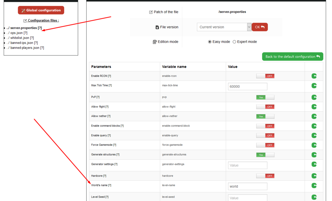Click Back to the default configuration button
The image size is (332, 201).
292,57
